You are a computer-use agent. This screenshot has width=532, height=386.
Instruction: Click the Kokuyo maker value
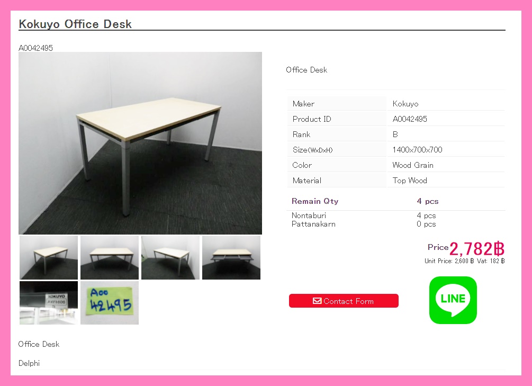point(405,104)
